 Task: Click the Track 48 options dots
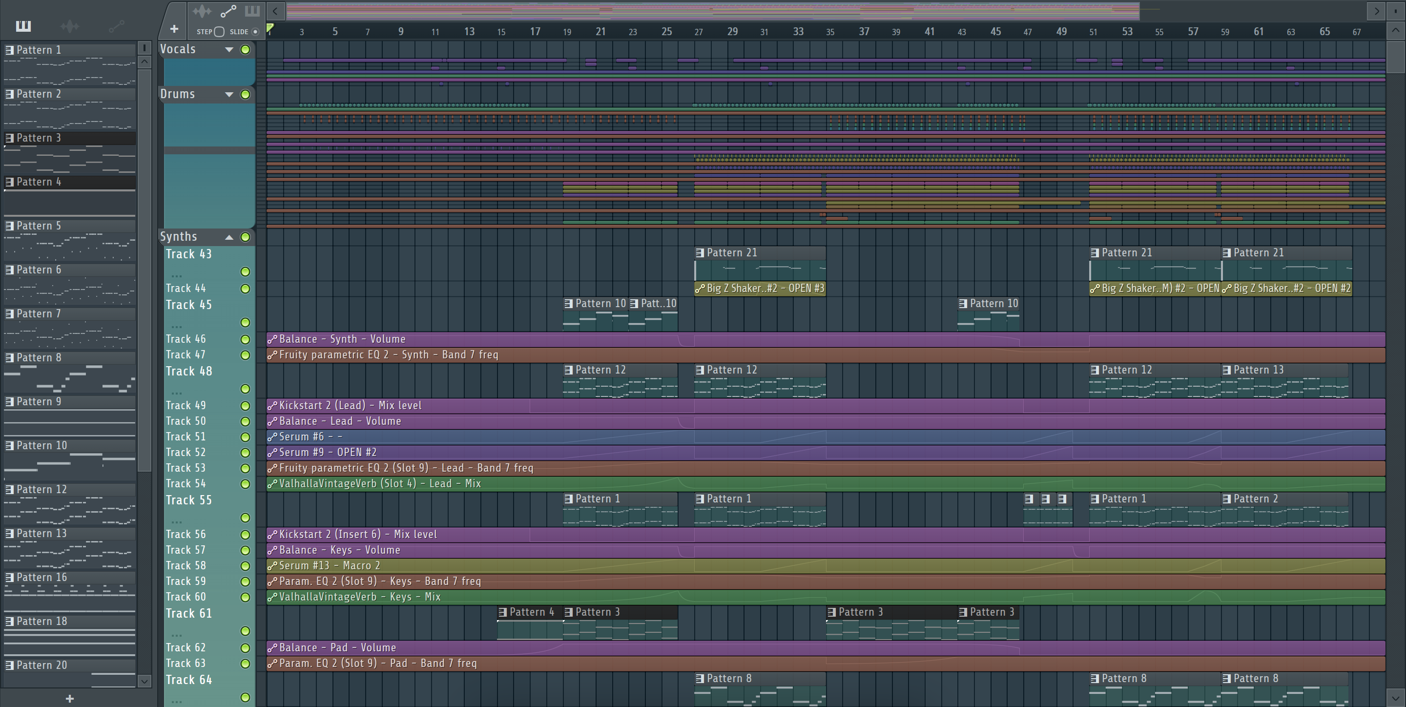pyautogui.click(x=176, y=393)
